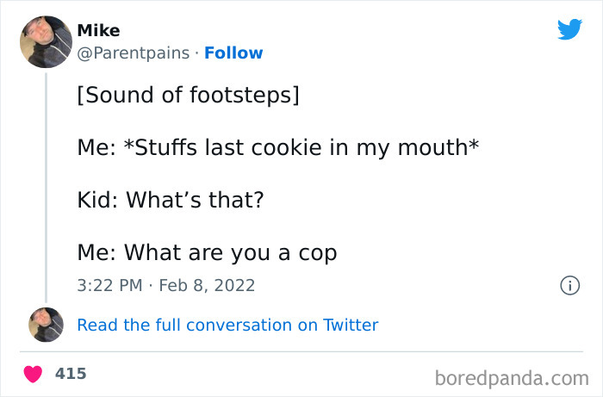Click the 3:22 PM time
The height and width of the screenshot is (397, 603).
[109, 284]
